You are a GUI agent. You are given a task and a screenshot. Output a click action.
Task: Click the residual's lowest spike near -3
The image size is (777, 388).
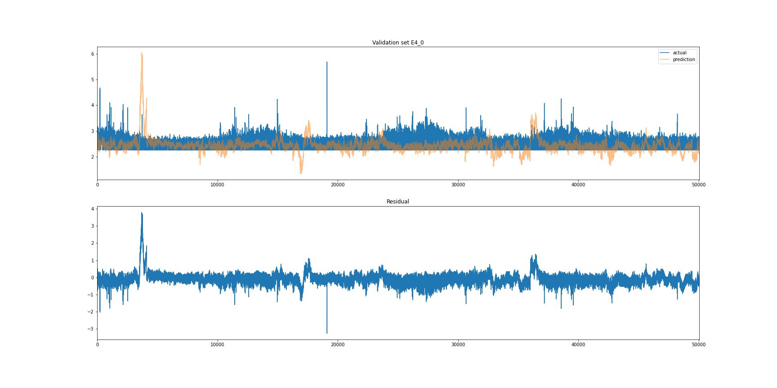tap(327, 332)
